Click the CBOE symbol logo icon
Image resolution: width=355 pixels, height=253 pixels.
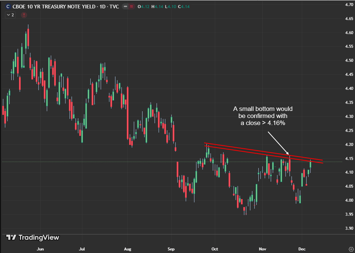pyautogui.click(x=8, y=7)
